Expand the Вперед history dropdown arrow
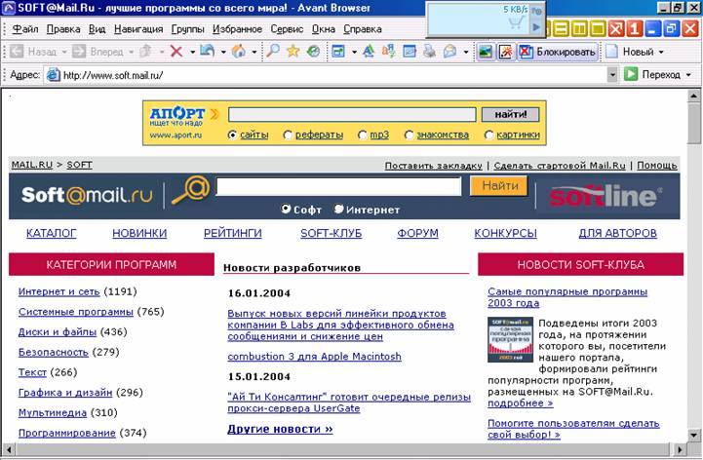703x460 pixels. click(x=131, y=52)
